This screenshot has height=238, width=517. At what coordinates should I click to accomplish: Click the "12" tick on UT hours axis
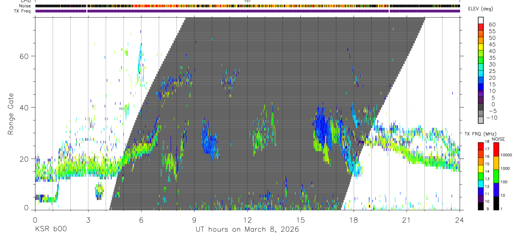pos(248,220)
